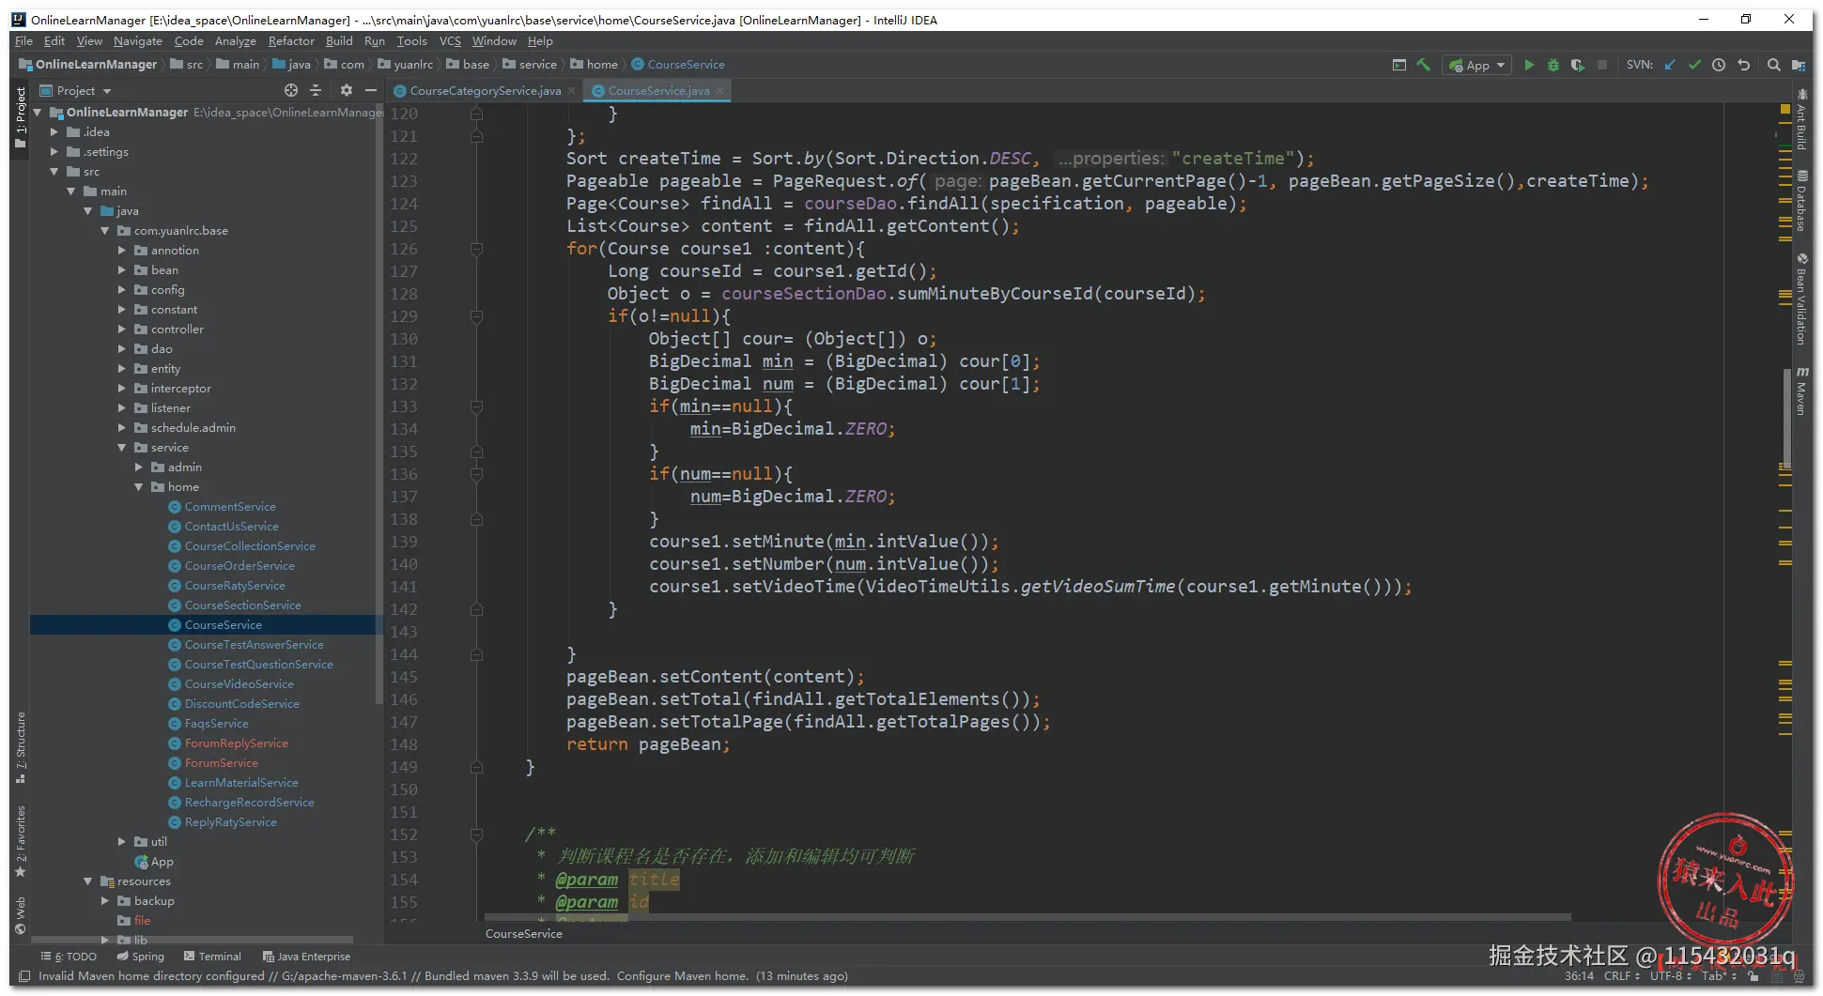Screen dimensions: 1823x996
Task: Collapse the home package node
Action: [x=139, y=487]
